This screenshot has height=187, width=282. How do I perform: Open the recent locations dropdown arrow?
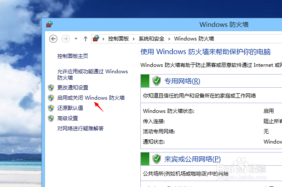click(x=76, y=39)
